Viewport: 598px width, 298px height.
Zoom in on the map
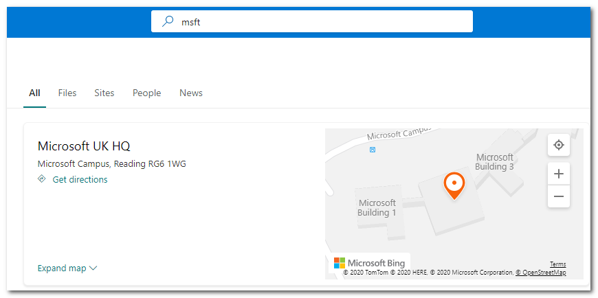click(x=558, y=174)
